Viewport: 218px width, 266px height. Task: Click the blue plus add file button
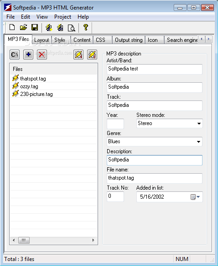point(28,55)
